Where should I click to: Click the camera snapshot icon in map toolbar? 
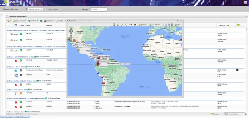point(135,25)
